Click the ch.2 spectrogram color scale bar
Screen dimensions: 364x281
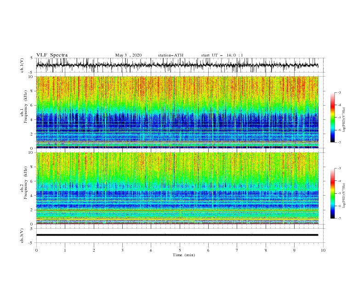[x=332, y=193]
